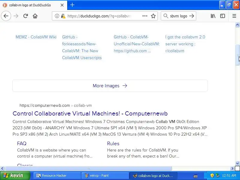Show site information via info icon

click(57, 16)
